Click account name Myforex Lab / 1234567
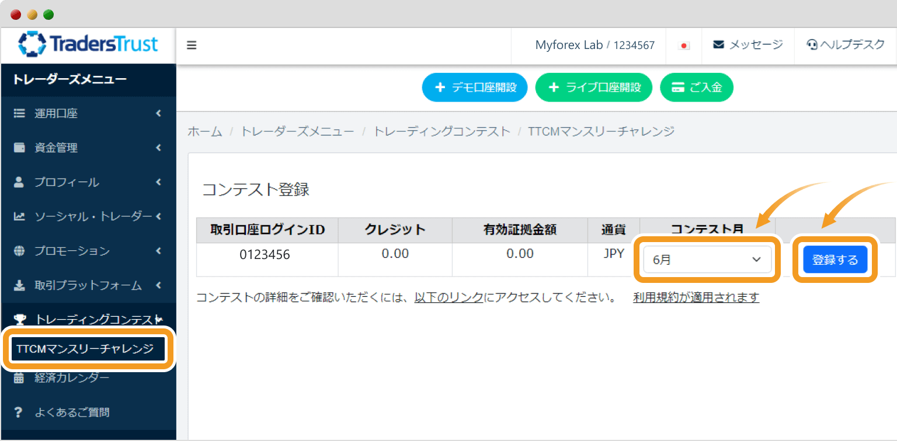 tap(595, 45)
